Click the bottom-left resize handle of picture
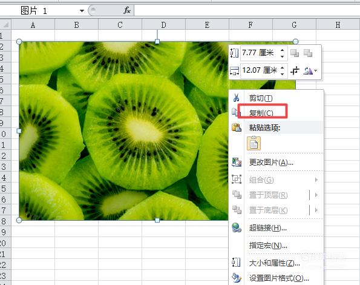360x285 pixels. (19, 220)
